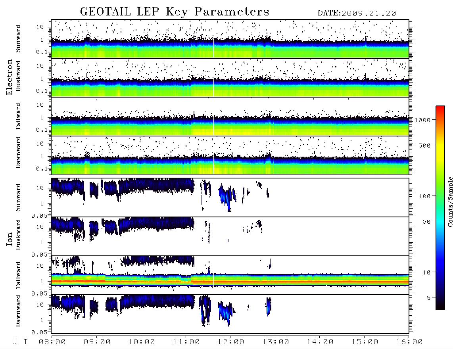Viewport: 453px width, 349px height.
Task: Click inside the Electron Tailward spectrogram panel
Action: pyautogui.click(x=230, y=117)
